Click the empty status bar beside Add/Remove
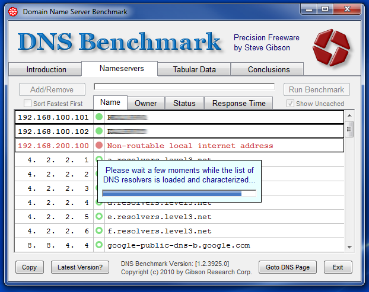369x292 pixels. coord(184,86)
